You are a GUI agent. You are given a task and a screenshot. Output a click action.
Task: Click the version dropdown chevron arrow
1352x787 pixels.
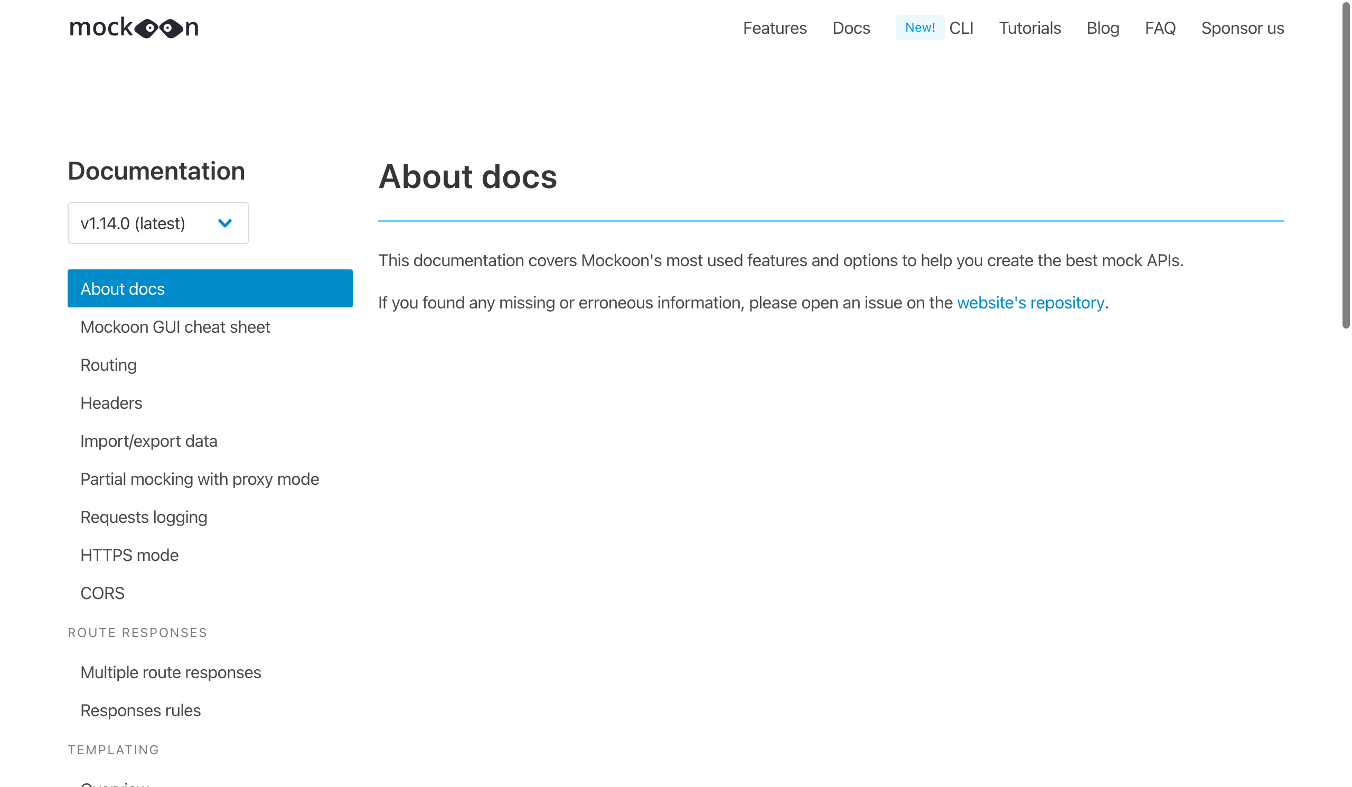click(x=225, y=223)
